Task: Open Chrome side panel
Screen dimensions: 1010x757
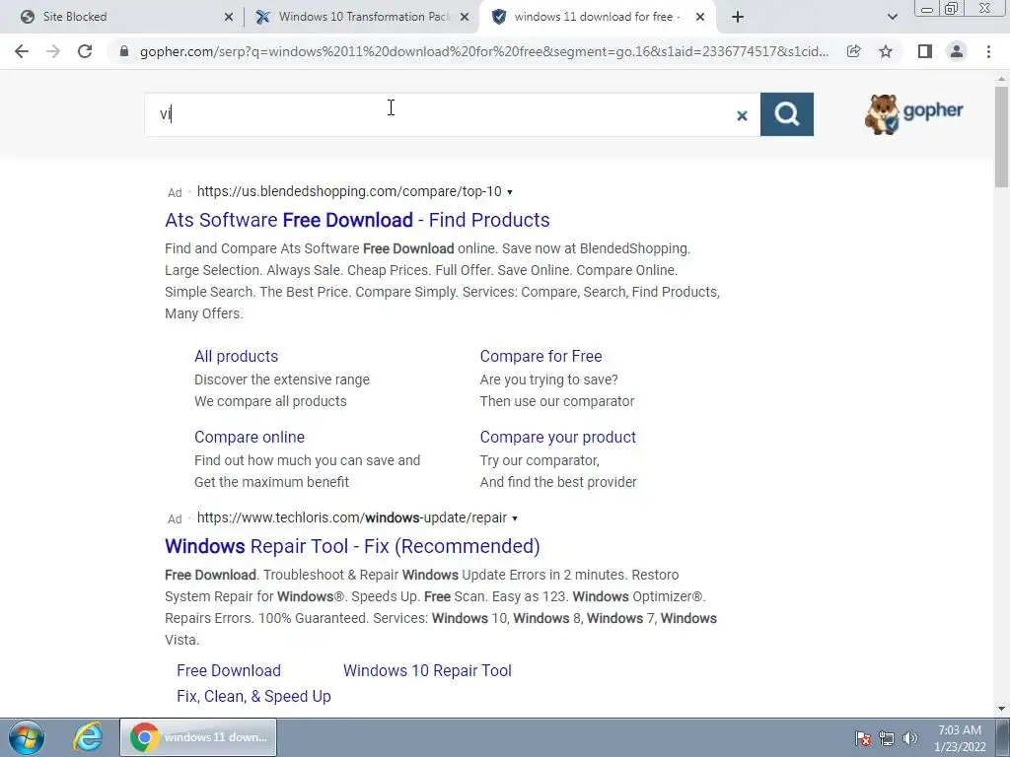Action: pyautogui.click(x=925, y=51)
